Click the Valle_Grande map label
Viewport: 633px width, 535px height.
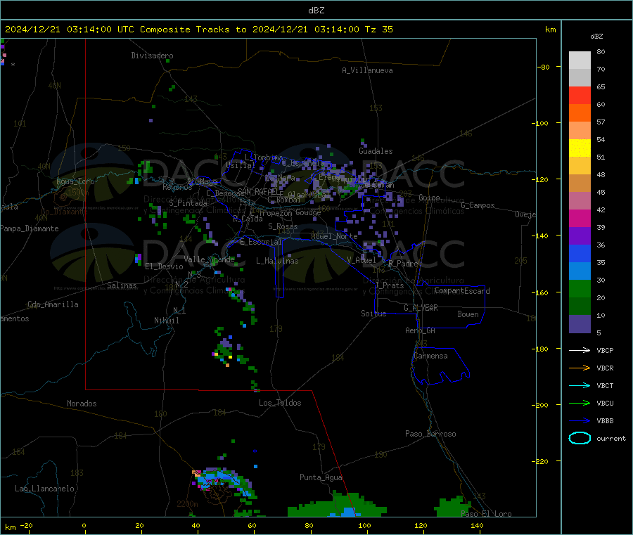pos(209,259)
